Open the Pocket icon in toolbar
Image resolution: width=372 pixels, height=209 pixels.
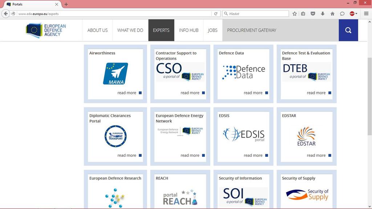tap(313, 14)
